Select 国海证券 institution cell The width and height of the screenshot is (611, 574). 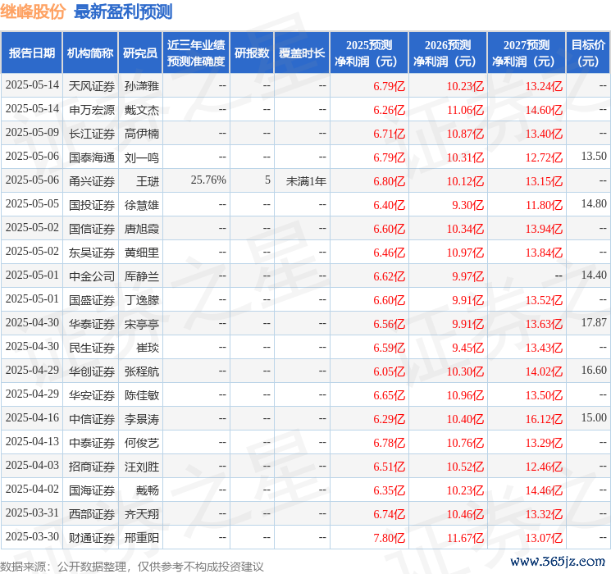pos(92,490)
